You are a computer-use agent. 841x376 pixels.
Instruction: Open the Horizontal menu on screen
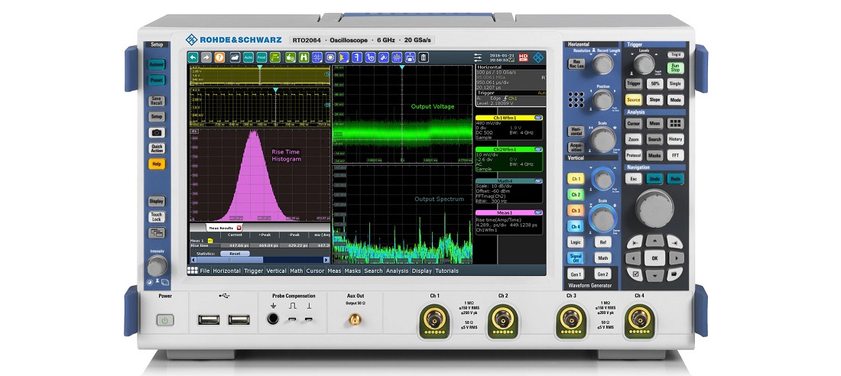(x=226, y=271)
